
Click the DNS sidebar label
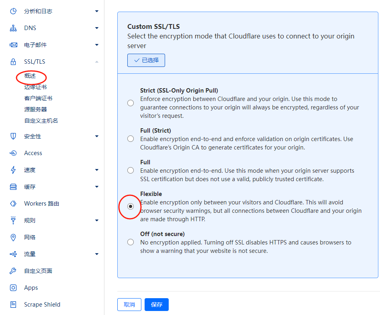(30, 28)
